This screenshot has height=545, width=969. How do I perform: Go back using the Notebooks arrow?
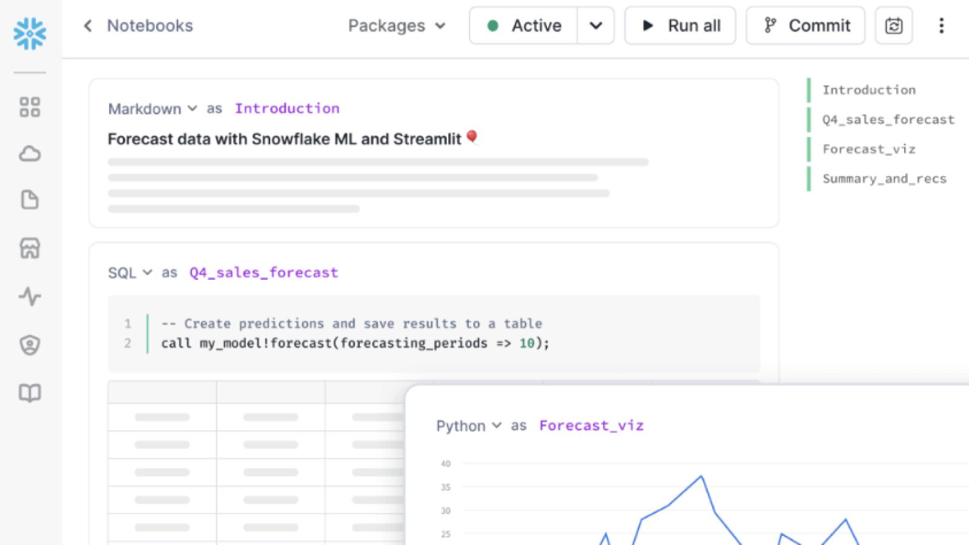pyautogui.click(x=88, y=25)
